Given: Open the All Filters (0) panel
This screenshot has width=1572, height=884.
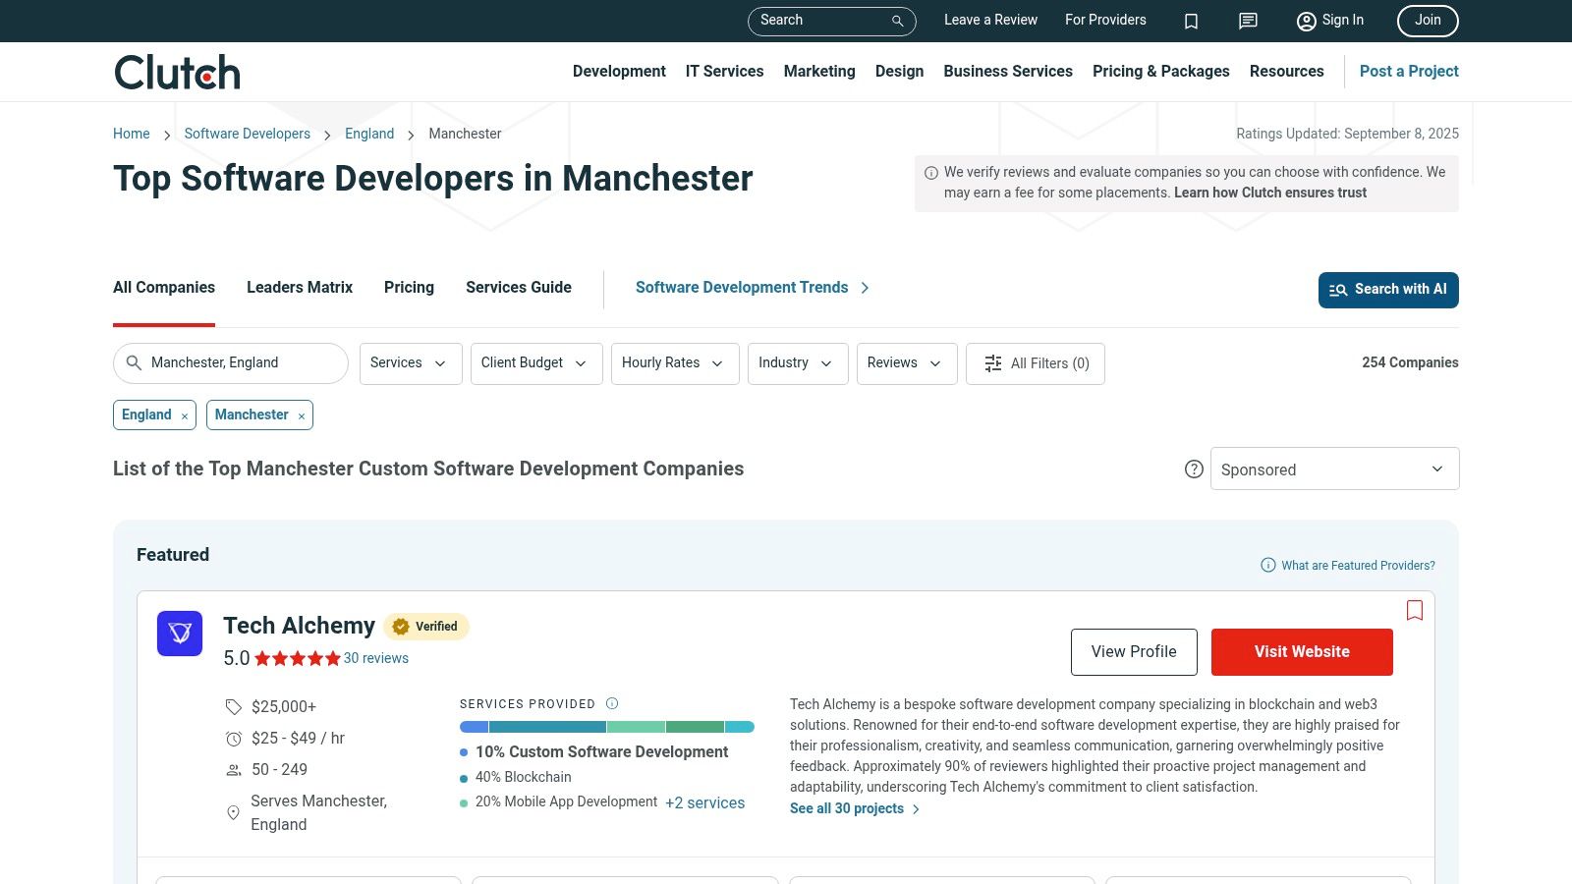Looking at the screenshot, I should (x=1036, y=363).
